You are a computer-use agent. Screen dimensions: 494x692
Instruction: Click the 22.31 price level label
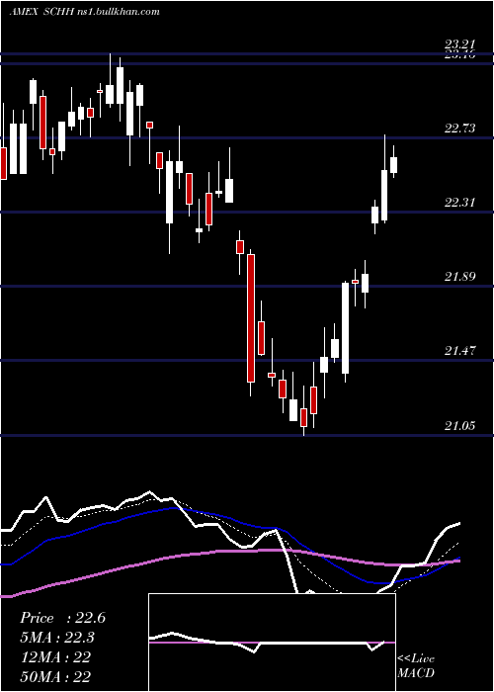[459, 202]
